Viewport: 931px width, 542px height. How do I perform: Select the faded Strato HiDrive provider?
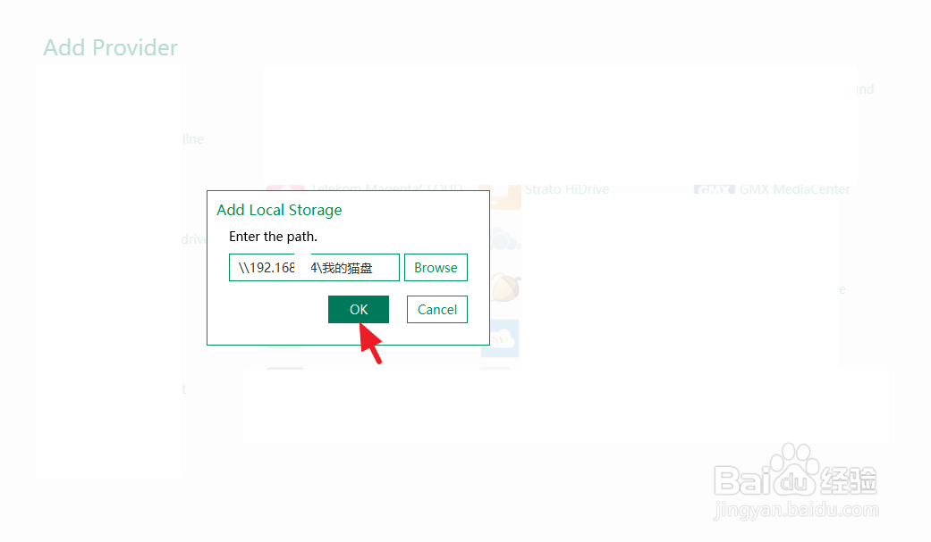[566, 189]
